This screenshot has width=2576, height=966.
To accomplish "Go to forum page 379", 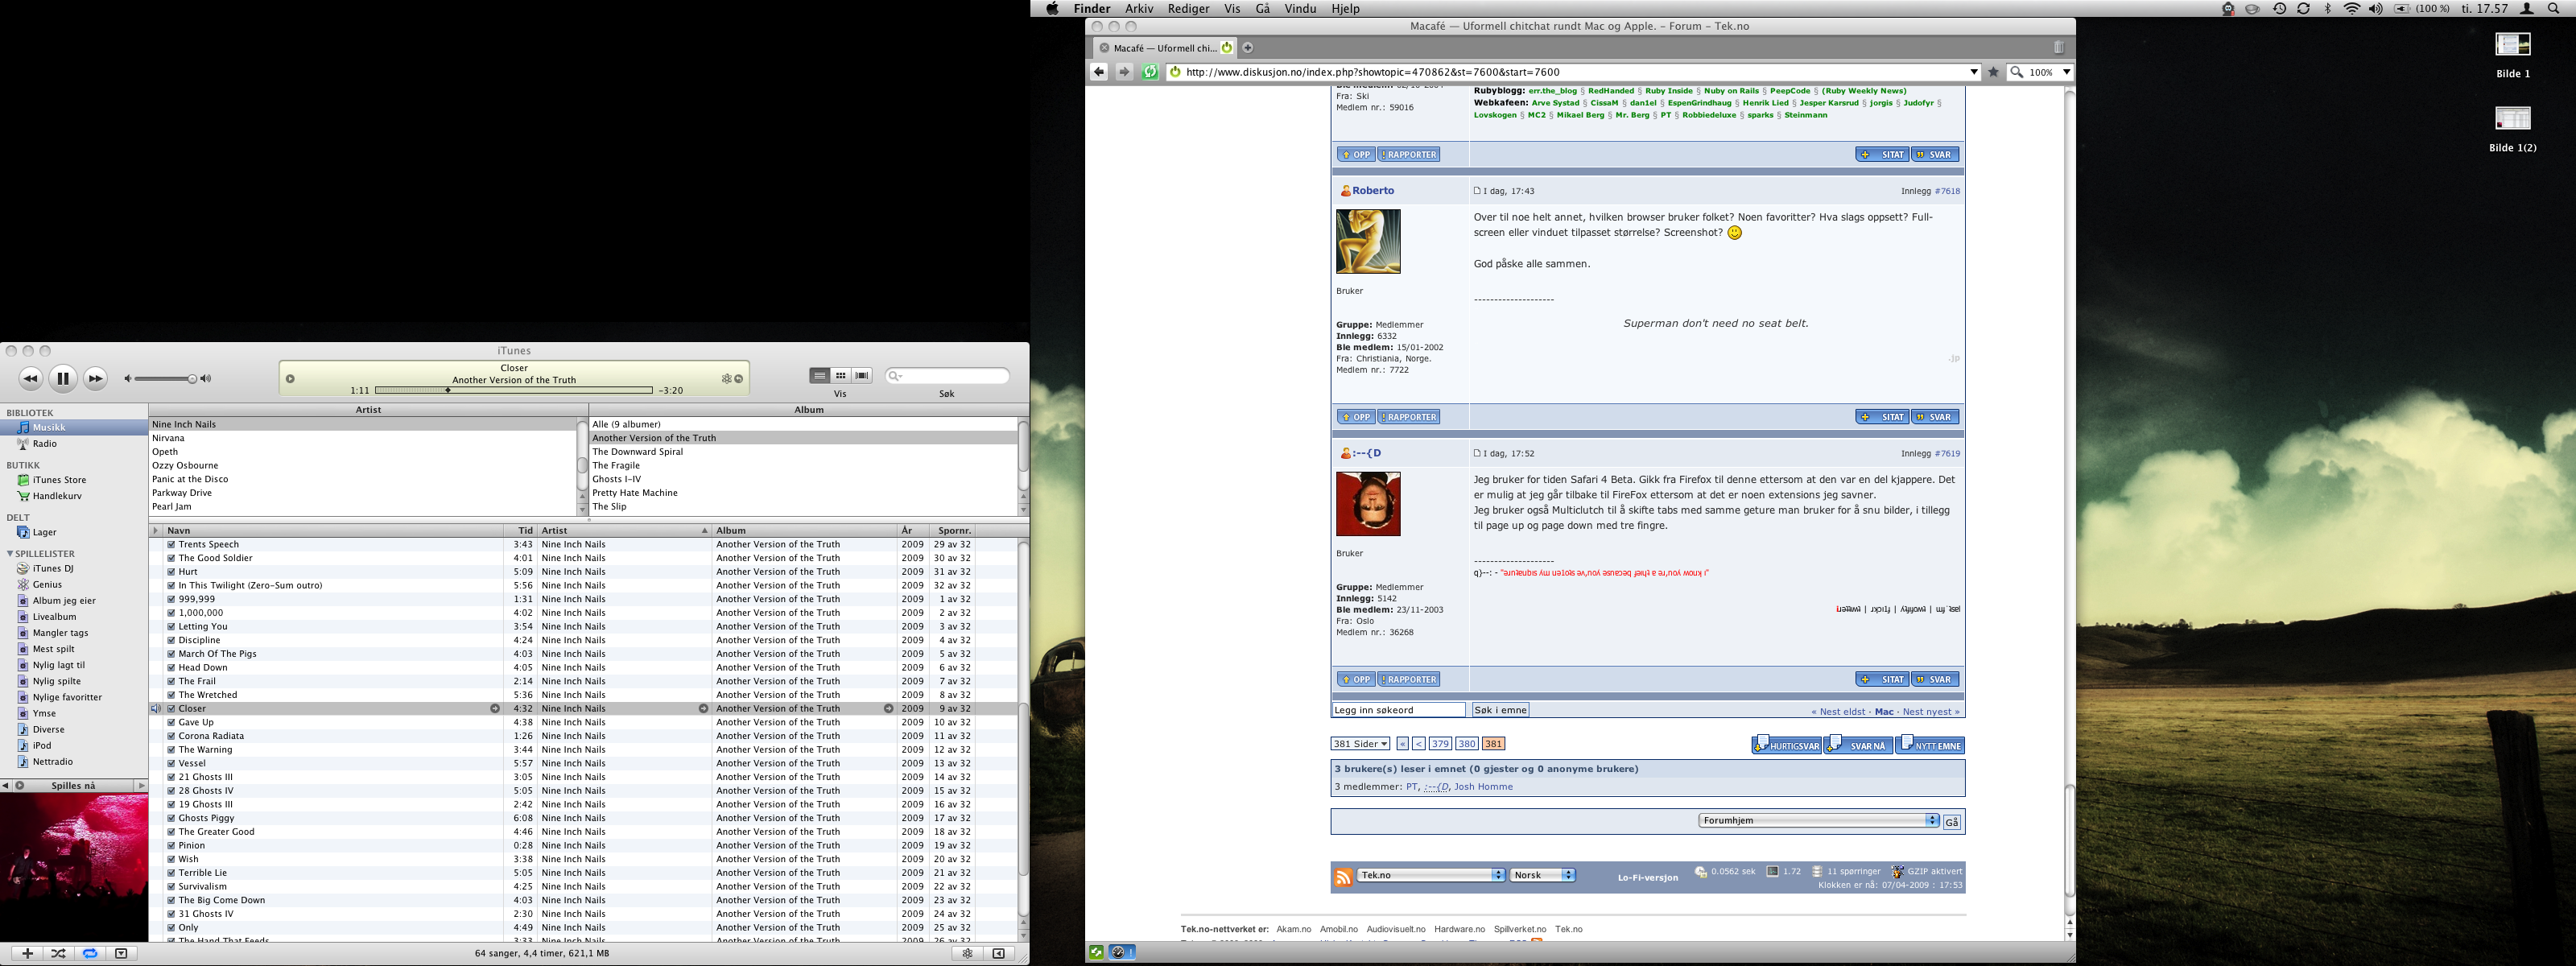I will coord(1440,744).
